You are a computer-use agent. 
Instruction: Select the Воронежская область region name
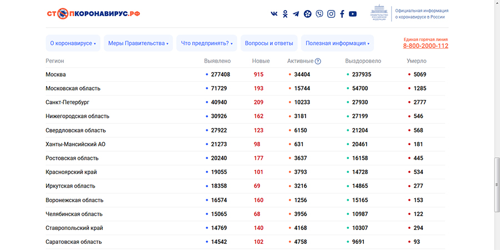[74, 200]
